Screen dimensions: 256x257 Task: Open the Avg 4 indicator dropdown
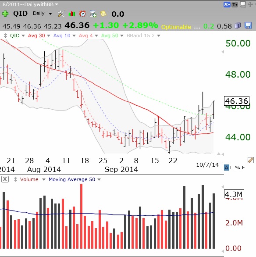pyautogui.click(x=96, y=36)
